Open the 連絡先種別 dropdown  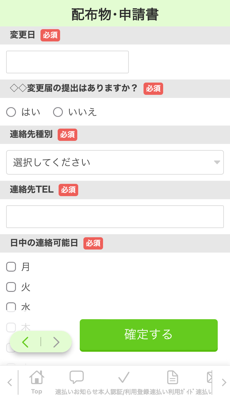coord(115,162)
